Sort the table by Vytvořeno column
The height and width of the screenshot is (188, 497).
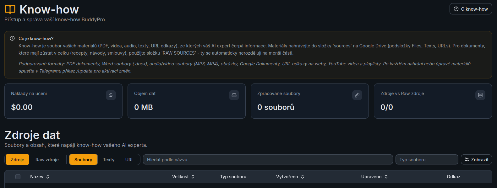[290, 177]
